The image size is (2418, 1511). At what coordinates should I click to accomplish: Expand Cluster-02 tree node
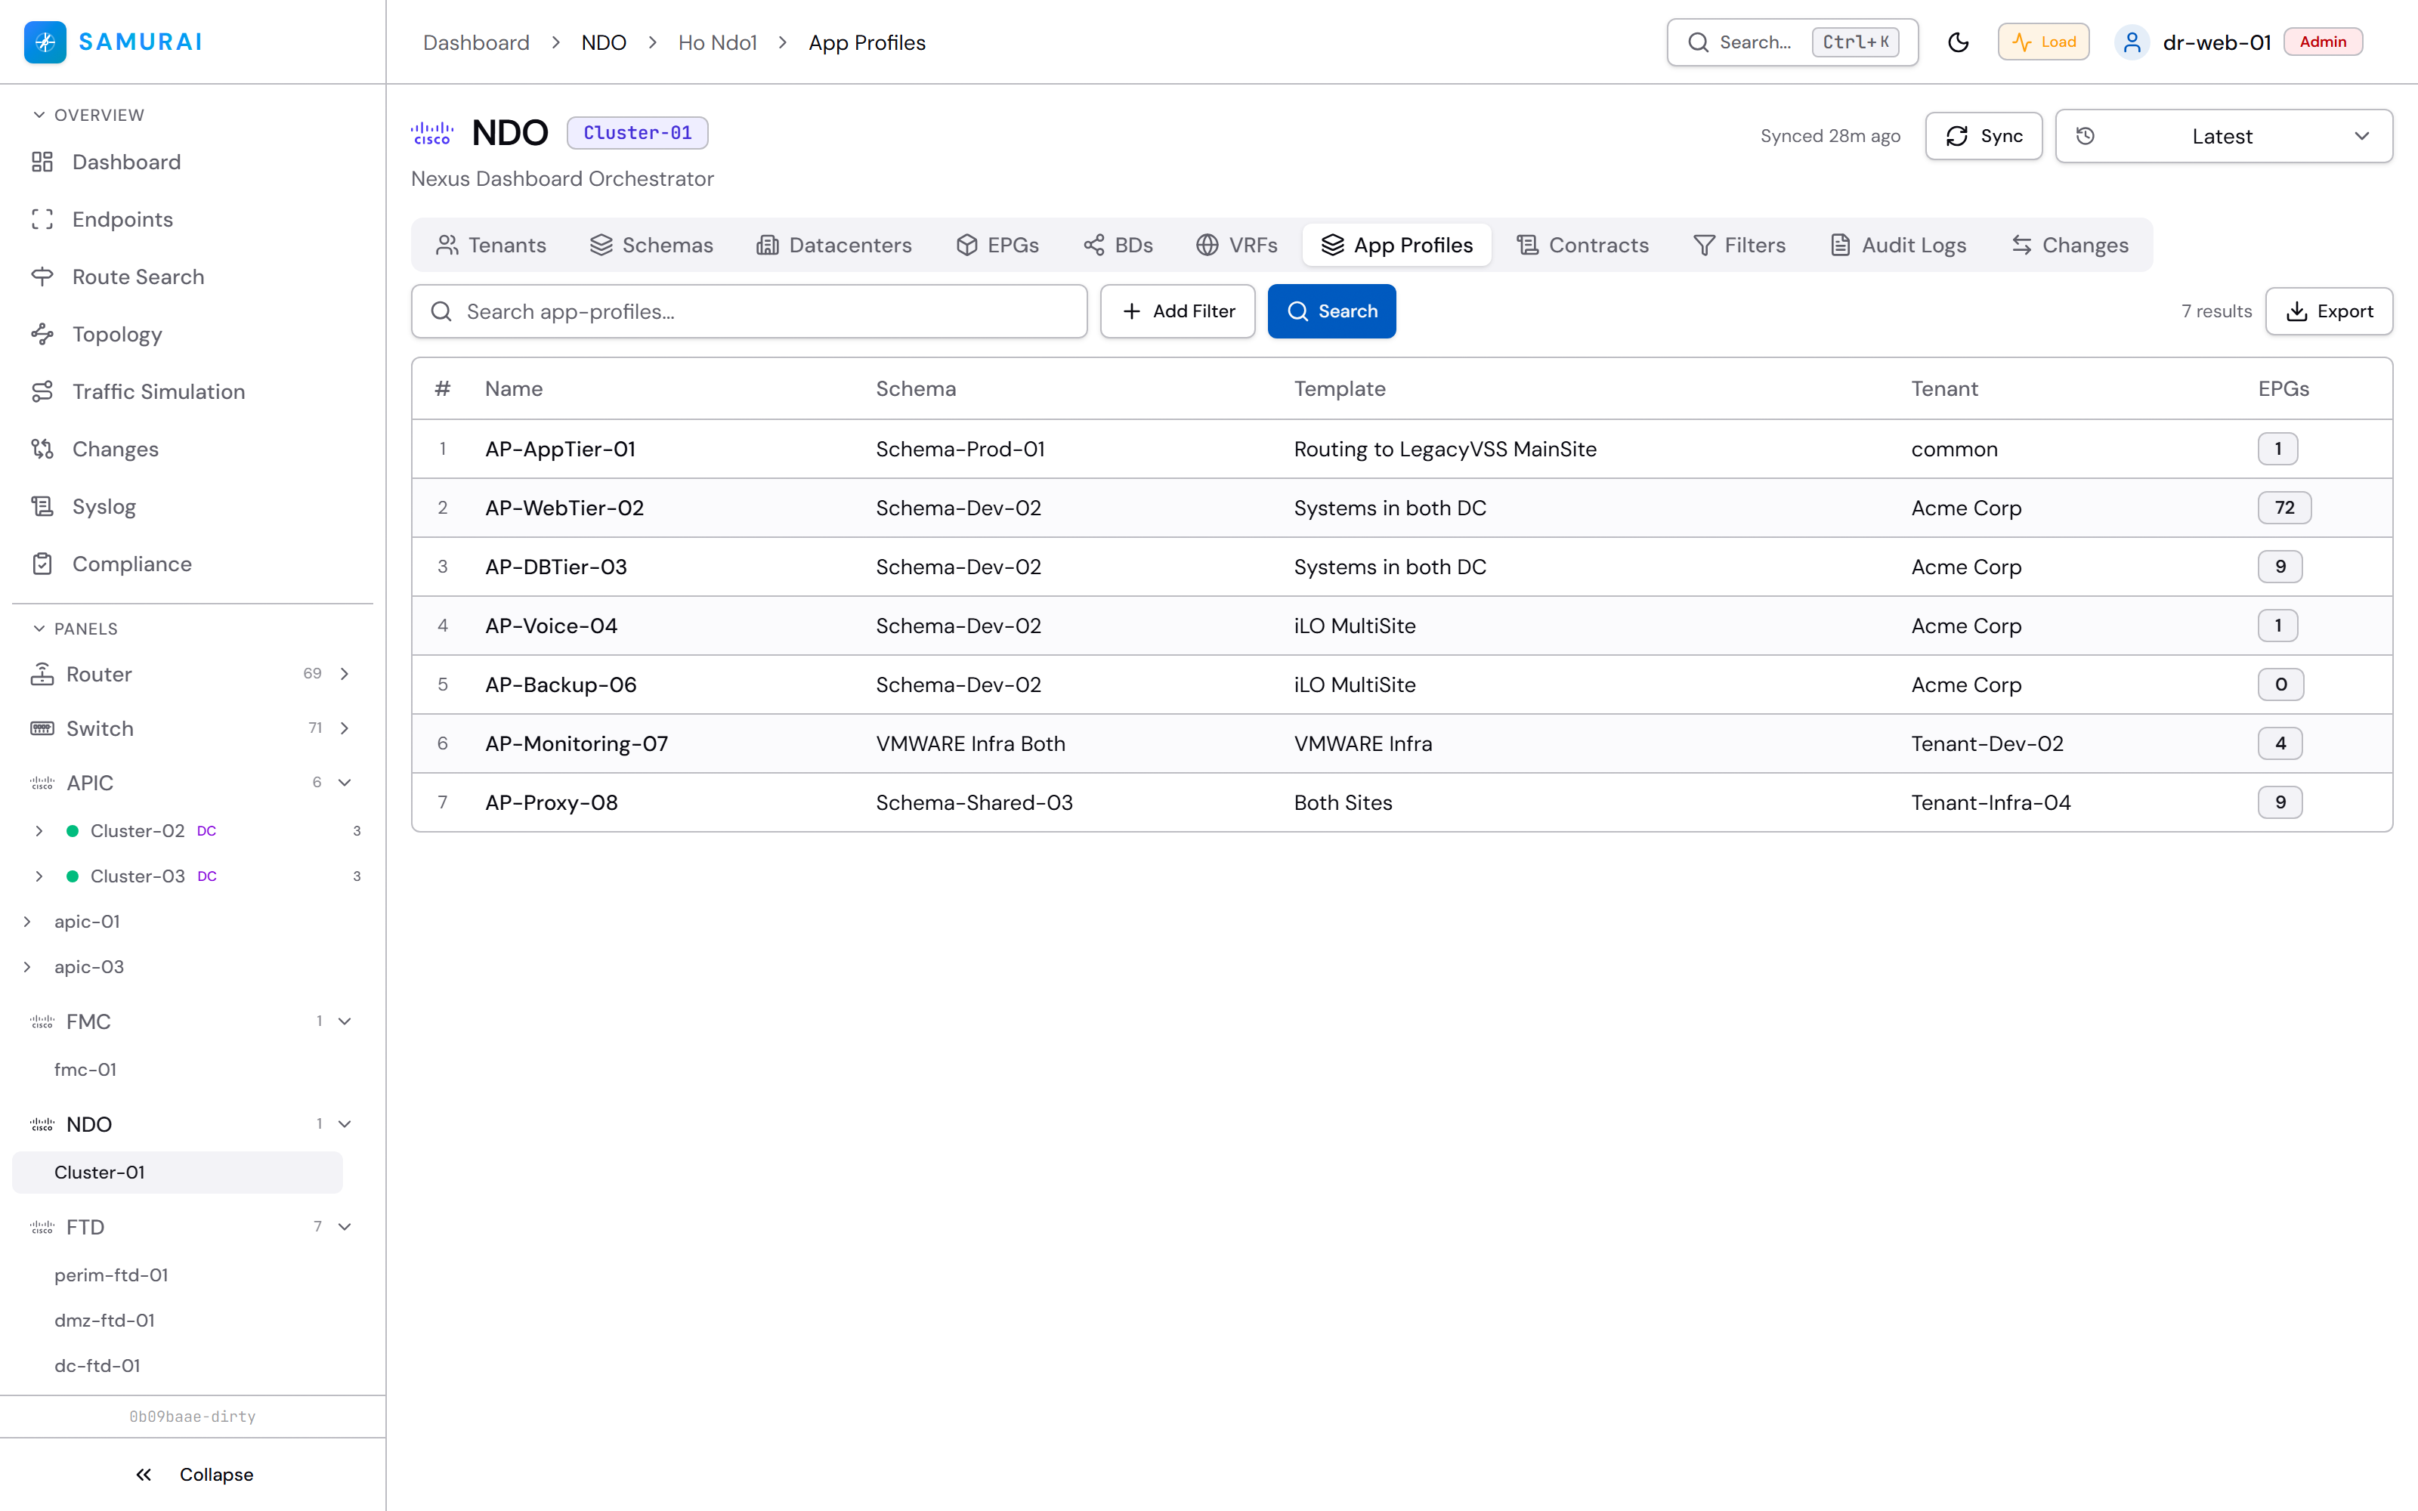39,832
